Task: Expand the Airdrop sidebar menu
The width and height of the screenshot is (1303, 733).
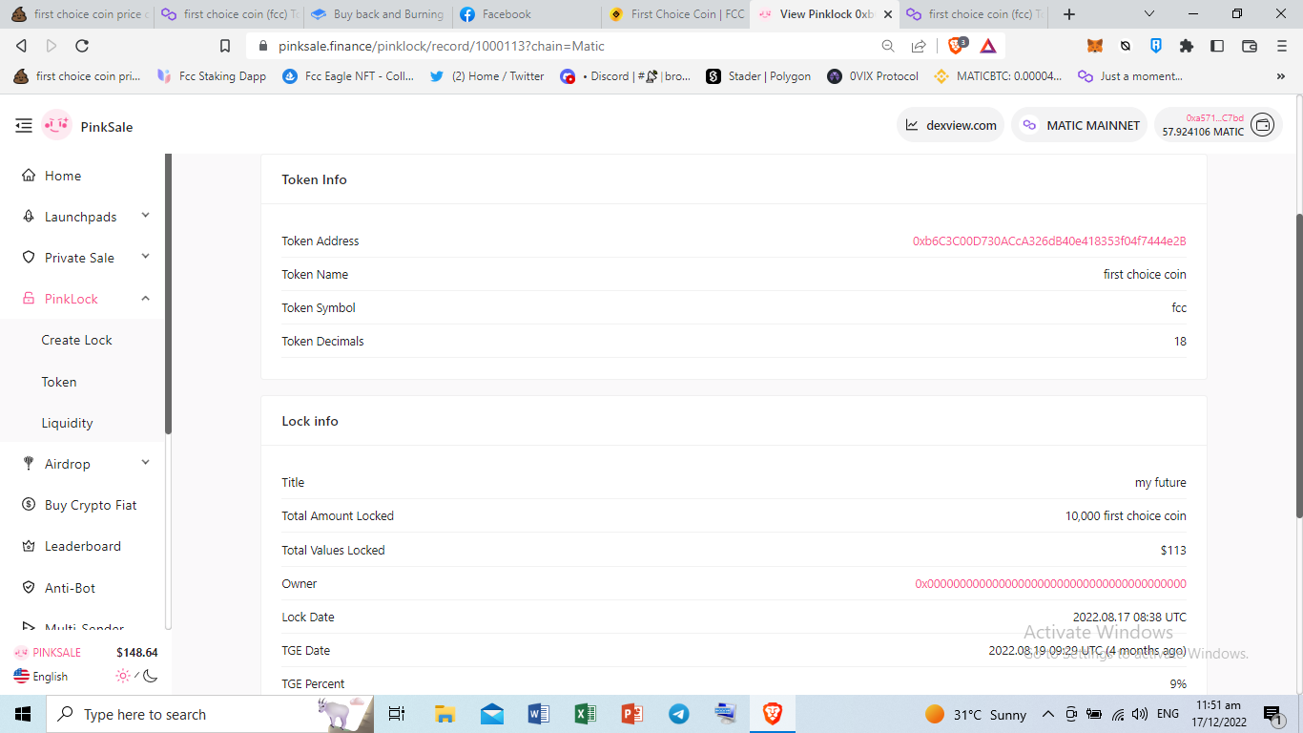Action: (145, 464)
